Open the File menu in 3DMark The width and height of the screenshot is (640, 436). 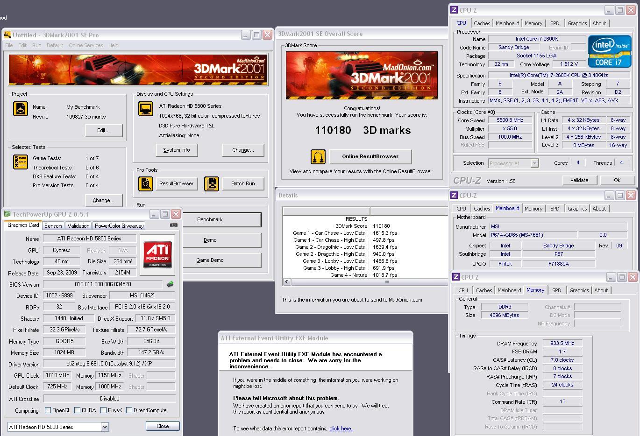pos(9,45)
